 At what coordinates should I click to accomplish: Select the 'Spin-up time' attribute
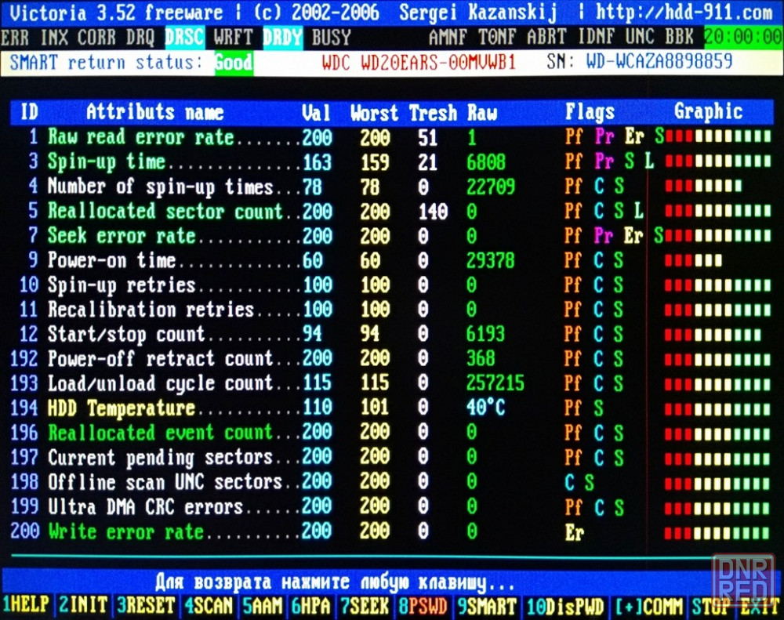click(x=391, y=161)
